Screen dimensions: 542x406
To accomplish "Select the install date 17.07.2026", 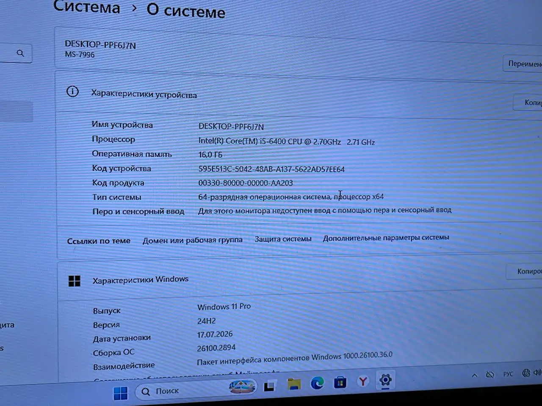I will coord(215,335).
